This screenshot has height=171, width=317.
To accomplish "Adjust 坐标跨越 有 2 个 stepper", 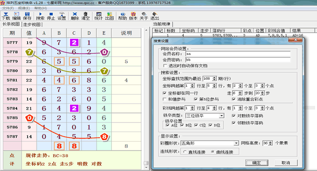I will 240,85.
